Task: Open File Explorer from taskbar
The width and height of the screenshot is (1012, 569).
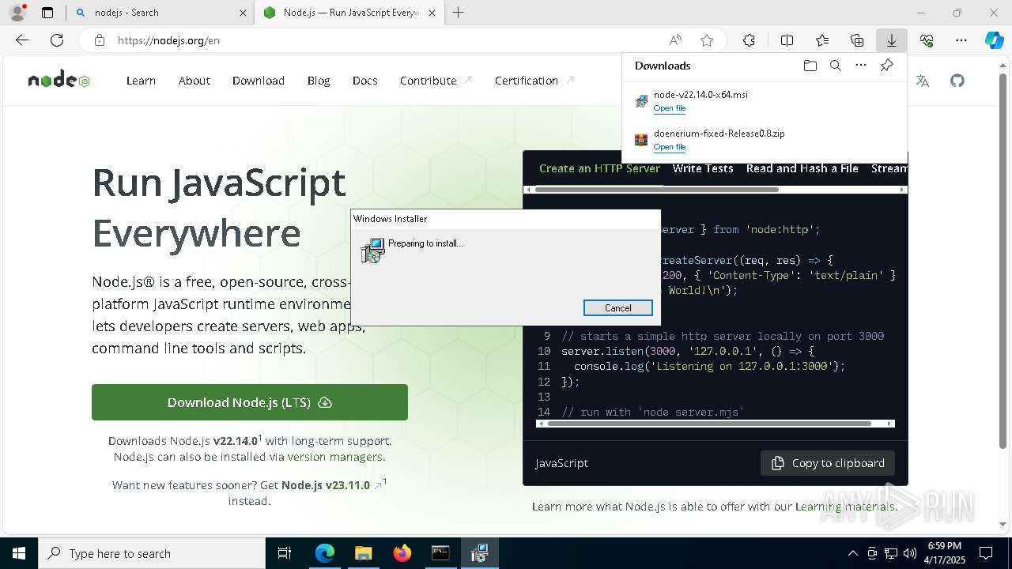Action: [363, 553]
